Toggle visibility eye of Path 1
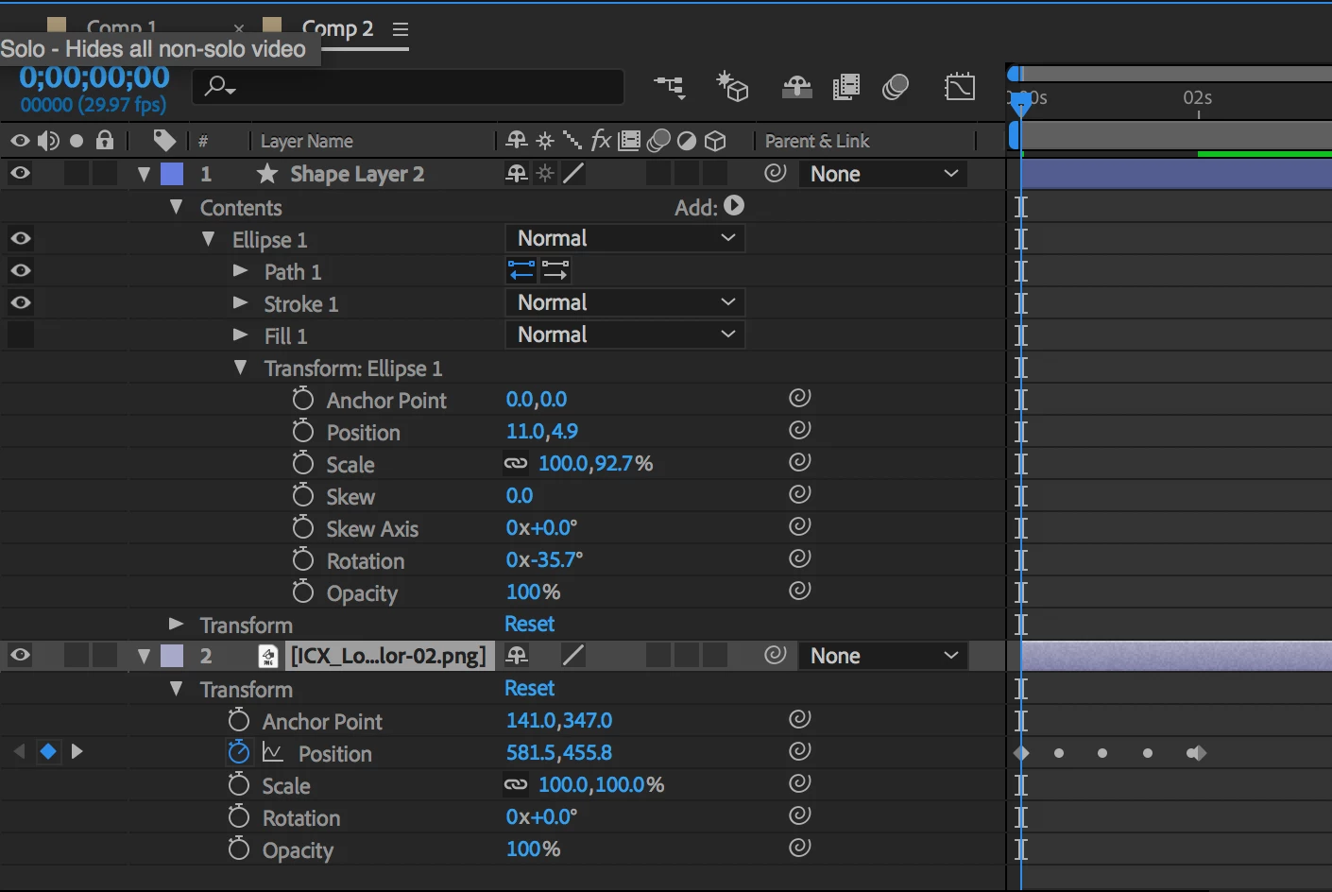Image resolution: width=1332 pixels, height=892 pixels. point(20,270)
